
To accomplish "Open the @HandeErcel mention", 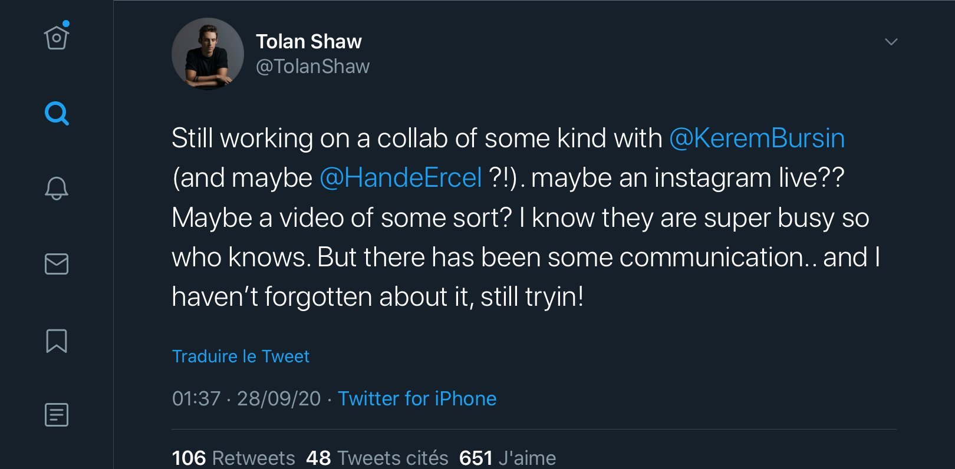I will (x=401, y=178).
